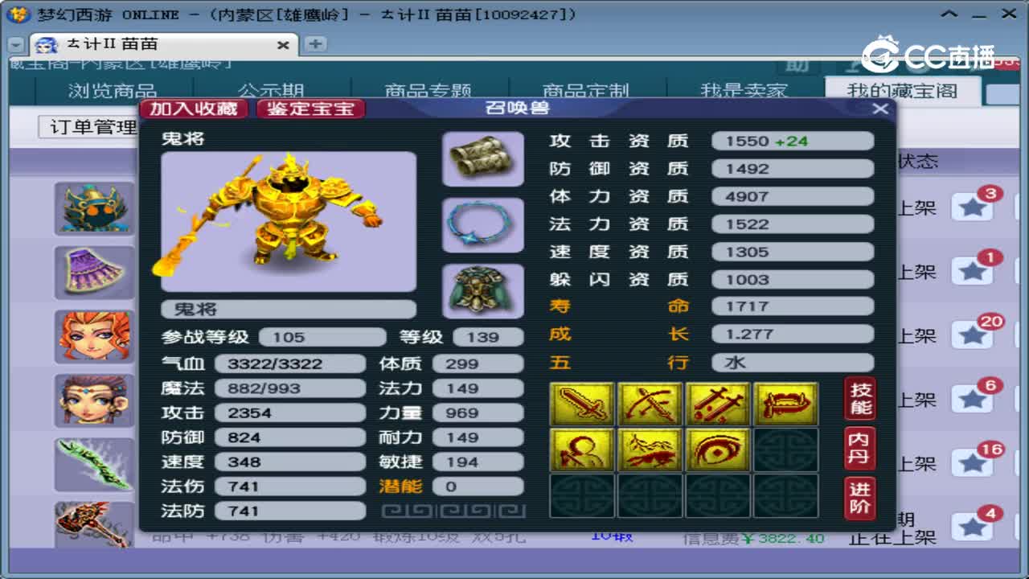Click the armguard equipment slot icon
1029x579 pixels.
[x=483, y=159]
